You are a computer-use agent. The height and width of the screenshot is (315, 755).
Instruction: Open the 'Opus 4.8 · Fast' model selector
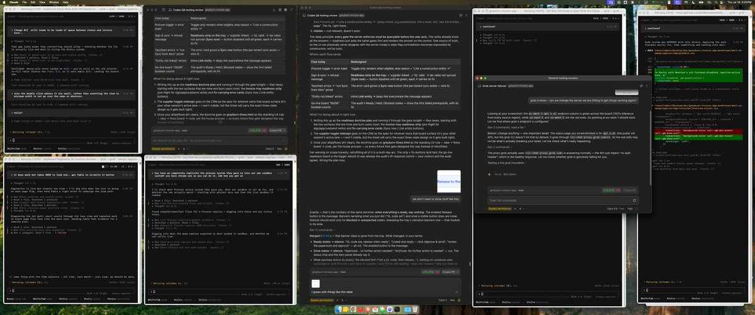(x=616, y=209)
